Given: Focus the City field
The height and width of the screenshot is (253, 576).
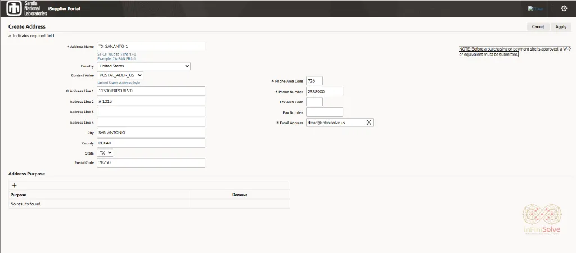Looking at the screenshot, I should (x=151, y=133).
